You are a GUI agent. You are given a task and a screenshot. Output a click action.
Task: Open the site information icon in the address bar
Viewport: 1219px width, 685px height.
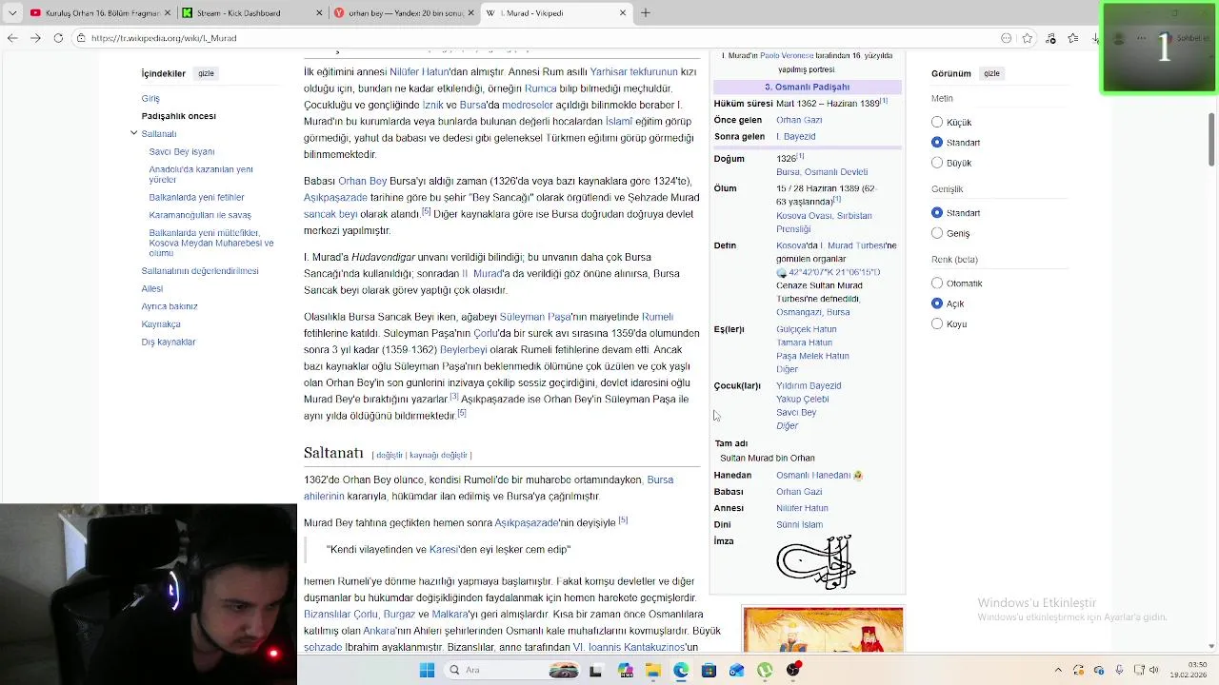[x=82, y=38]
